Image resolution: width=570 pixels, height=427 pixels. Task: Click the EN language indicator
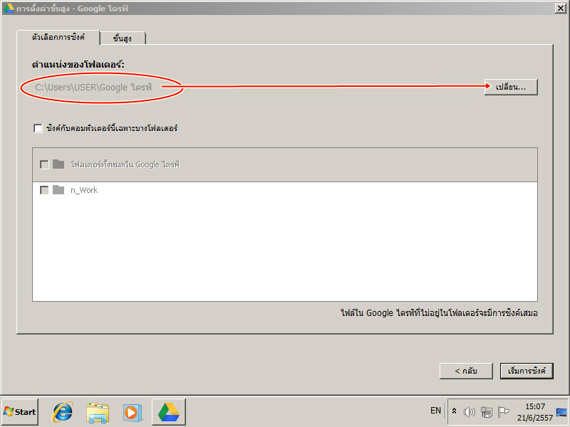(x=435, y=411)
